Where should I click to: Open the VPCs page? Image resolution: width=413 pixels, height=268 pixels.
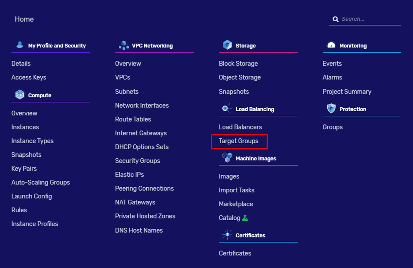(123, 78)
